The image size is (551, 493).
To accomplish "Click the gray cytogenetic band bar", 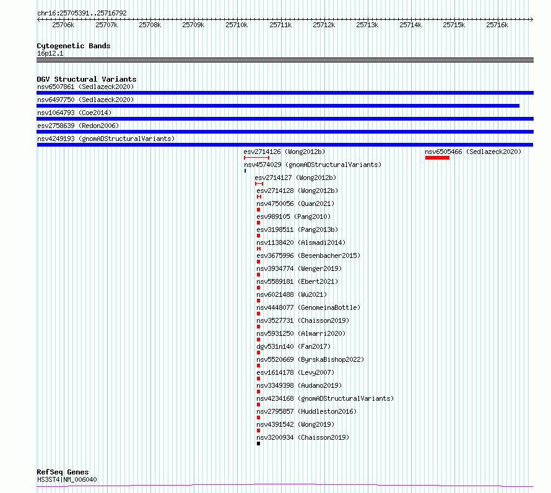I will click(x=285, y=60).
